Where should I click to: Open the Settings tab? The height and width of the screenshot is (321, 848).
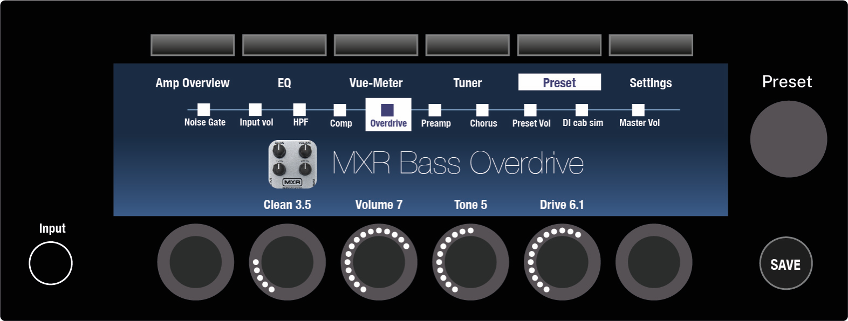point(651,83)
